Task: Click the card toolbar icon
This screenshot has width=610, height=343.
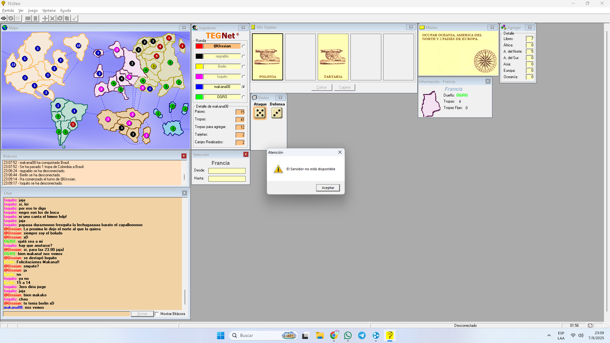Action: point(67,18)
